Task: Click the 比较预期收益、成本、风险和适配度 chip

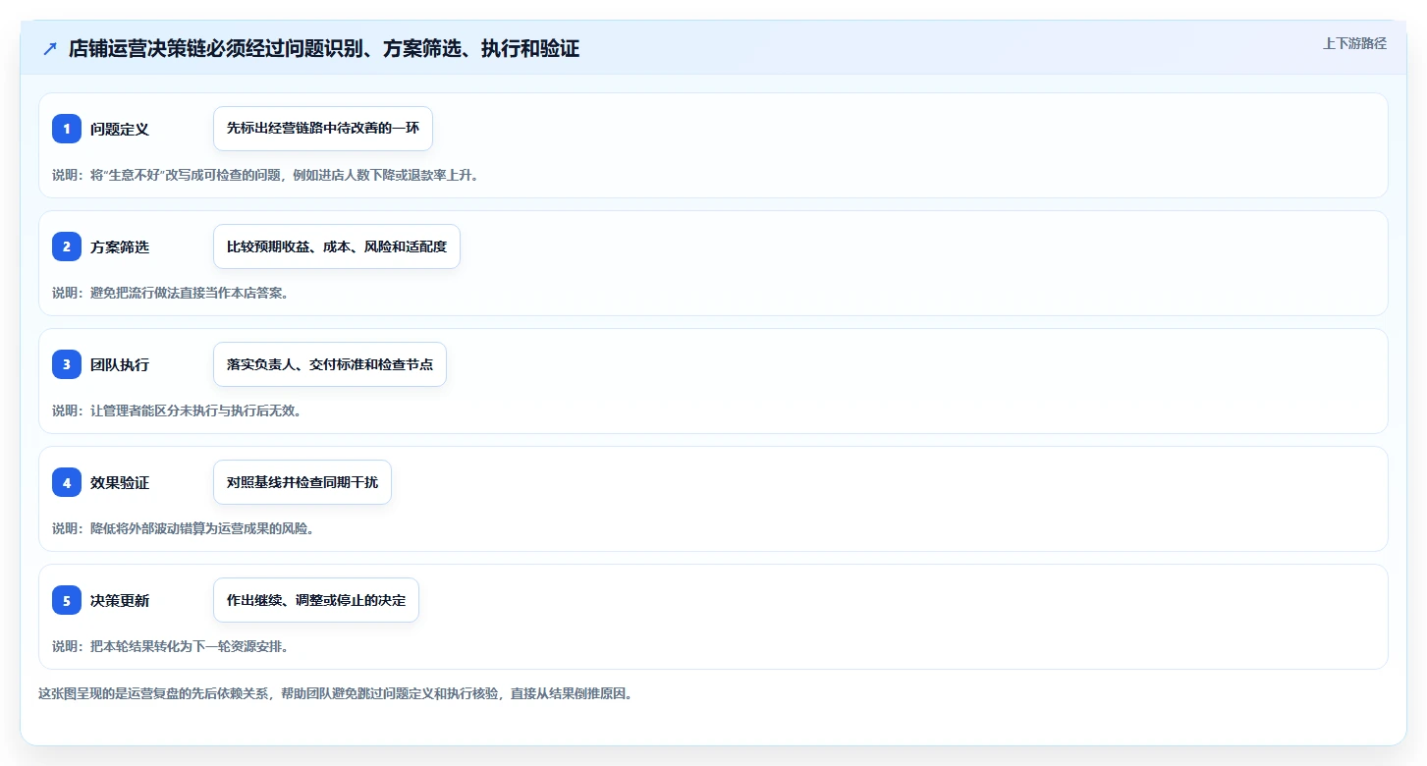Action: click(x=337, y=246)
